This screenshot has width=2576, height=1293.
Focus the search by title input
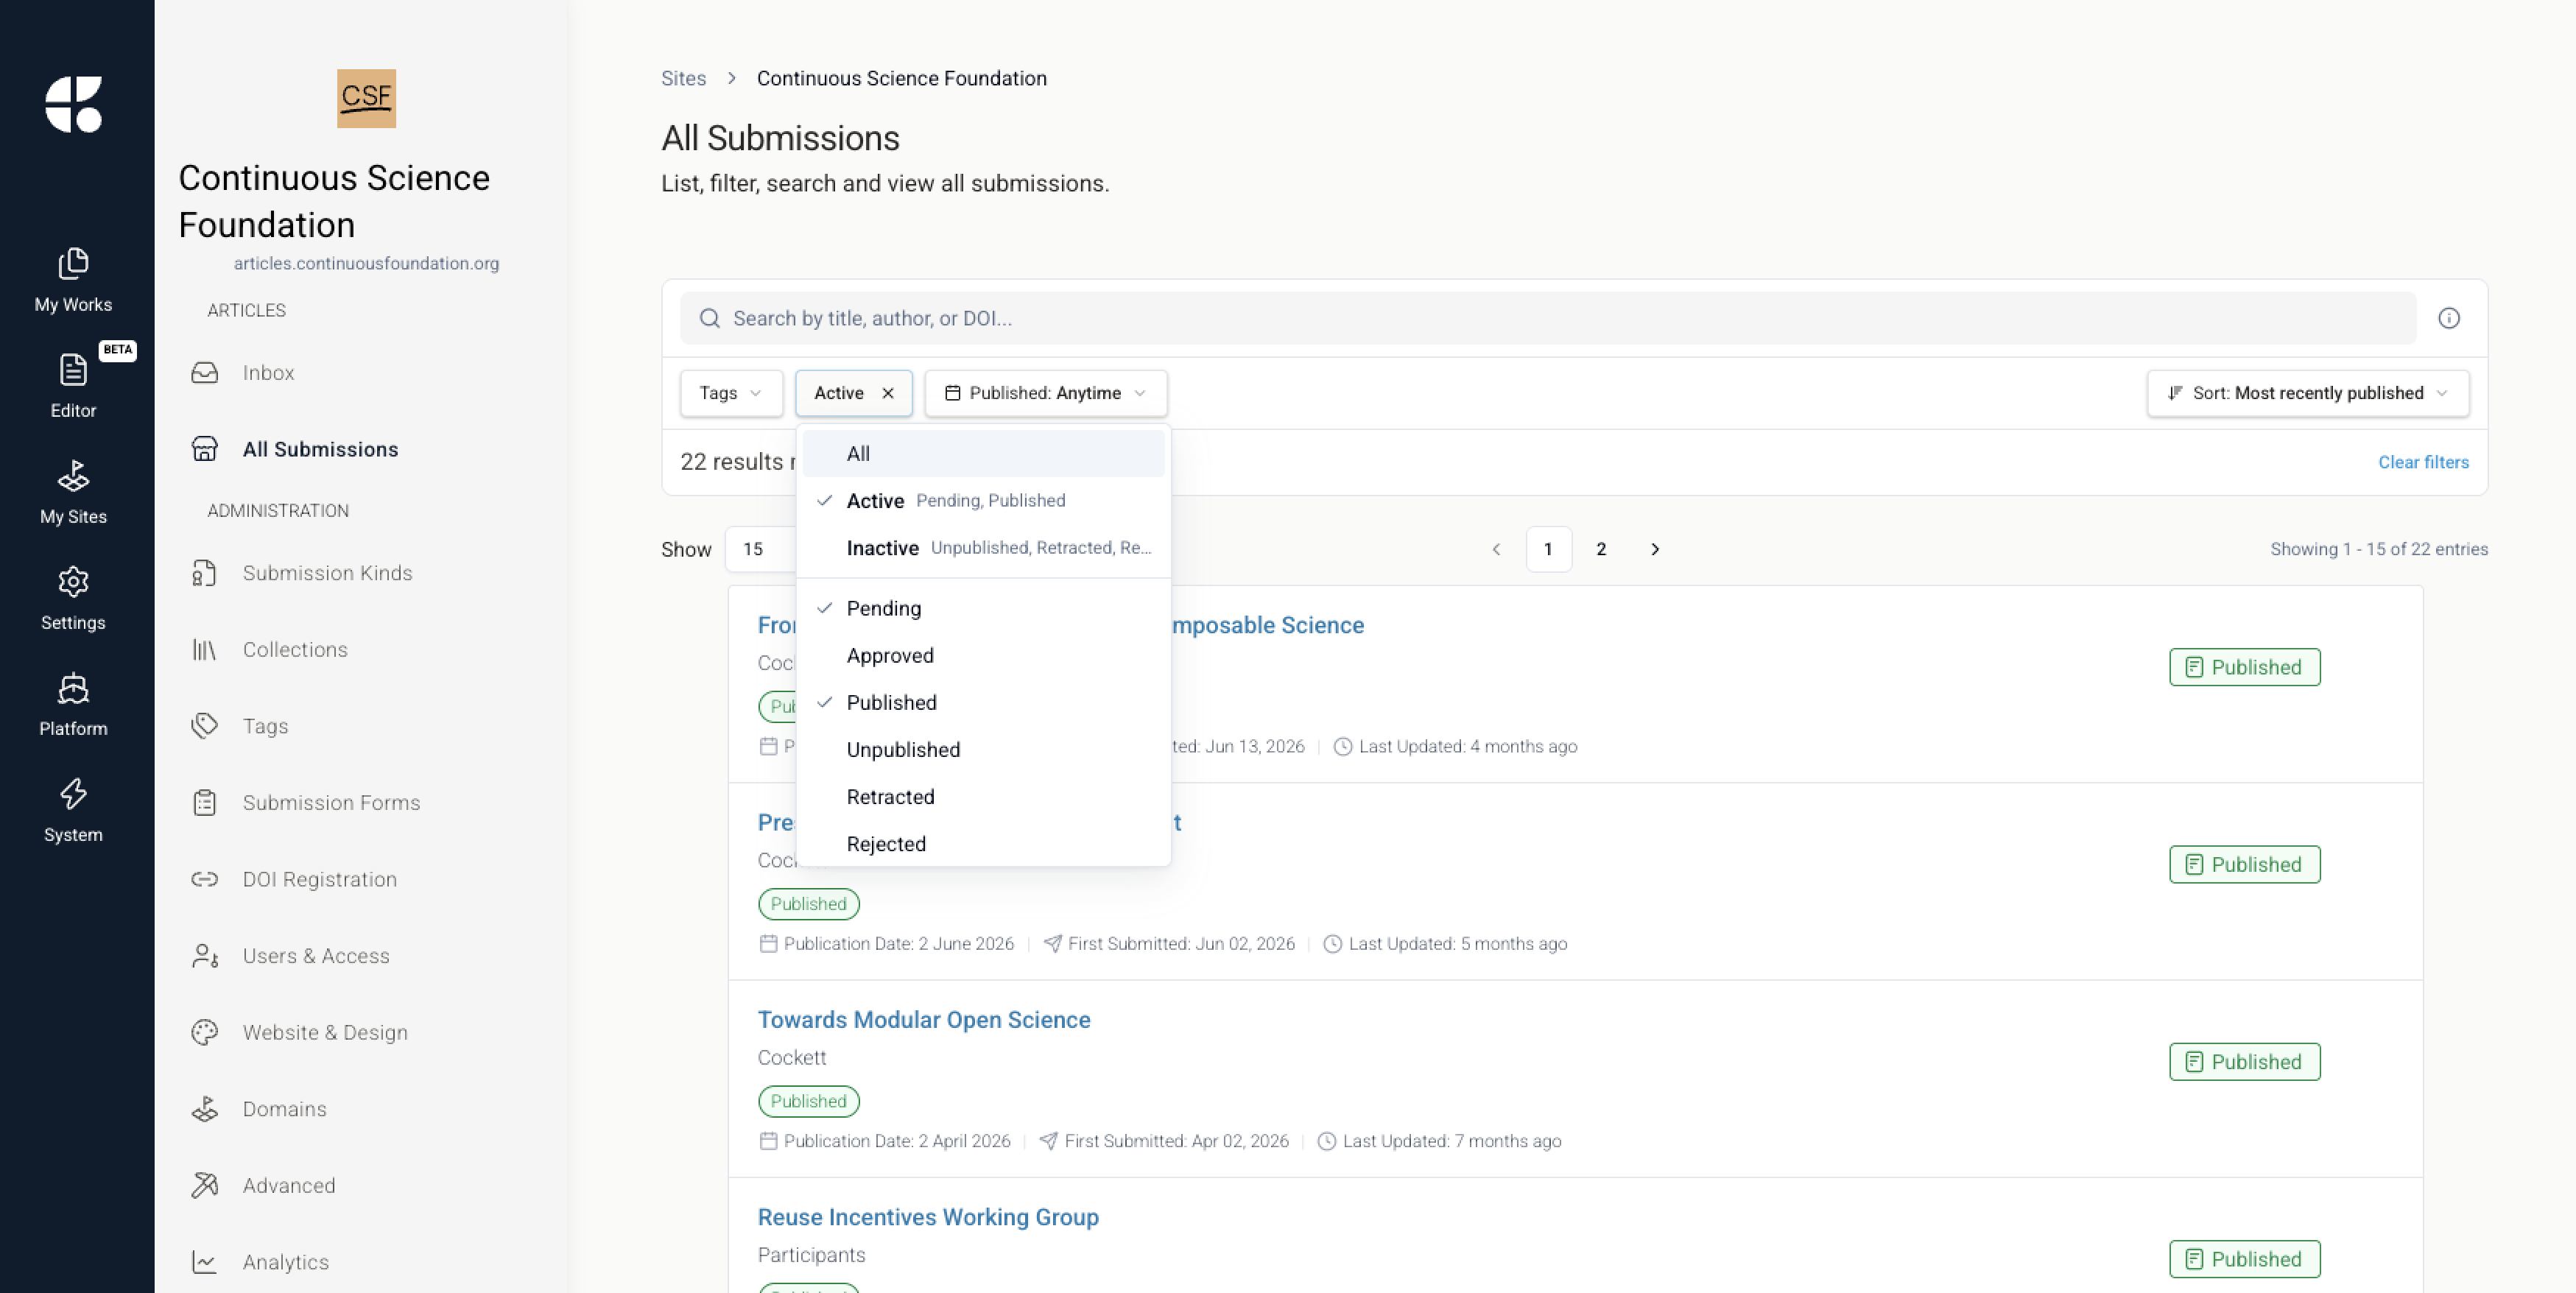(1548, 318)
